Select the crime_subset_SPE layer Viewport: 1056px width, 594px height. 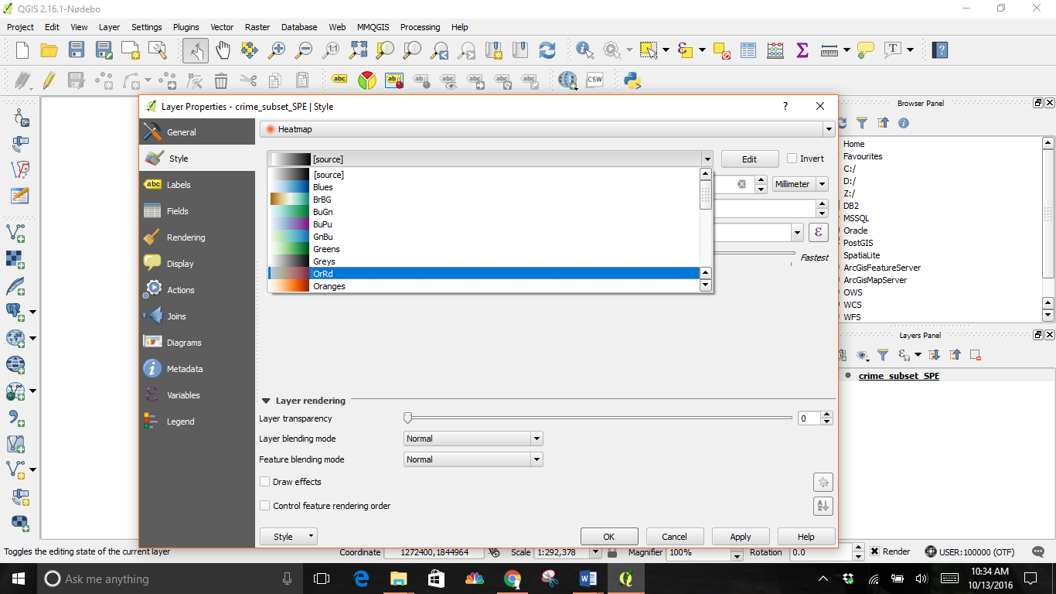(x=898, y=376)
